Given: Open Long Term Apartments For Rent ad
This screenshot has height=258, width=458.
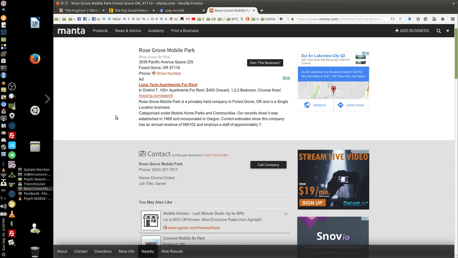Looking at the screenshot, I should click(168, 85).
